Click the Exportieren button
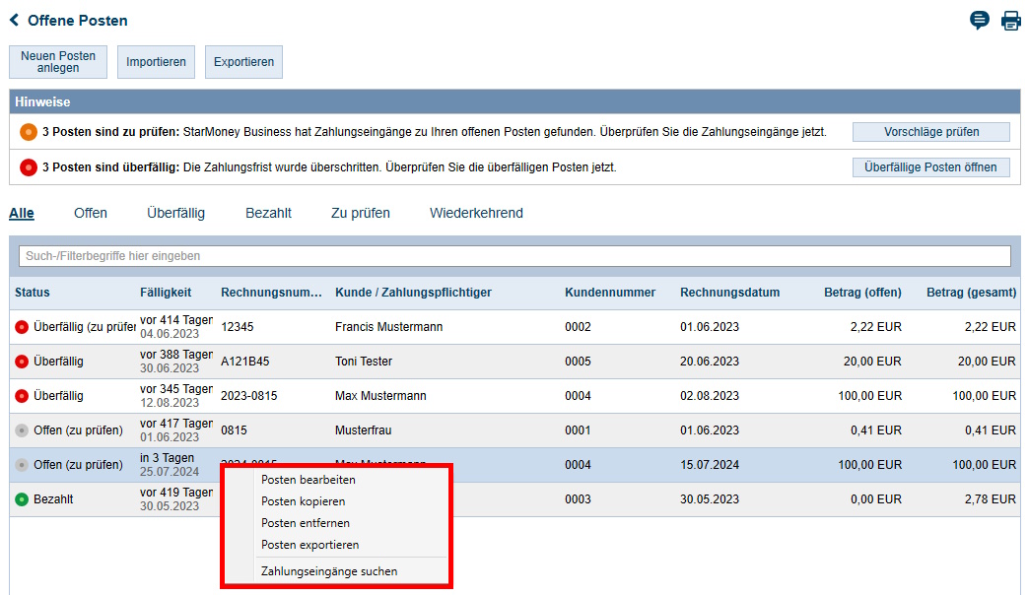 243,62
